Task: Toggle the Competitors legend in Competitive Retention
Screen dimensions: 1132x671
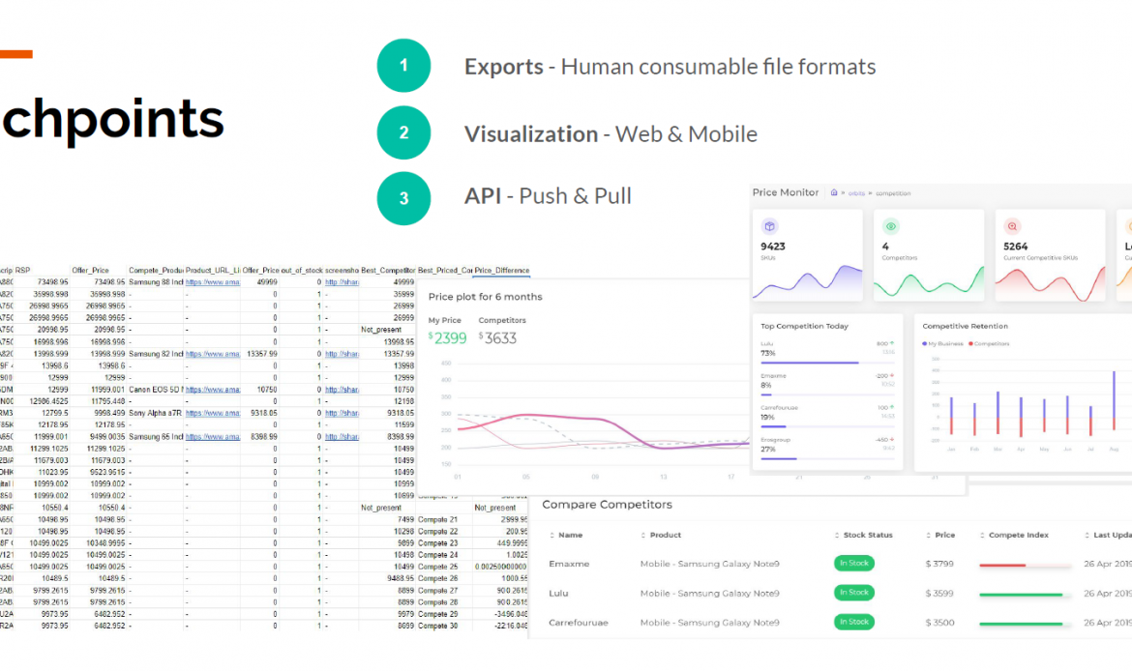Action: (x=989, y=343)
